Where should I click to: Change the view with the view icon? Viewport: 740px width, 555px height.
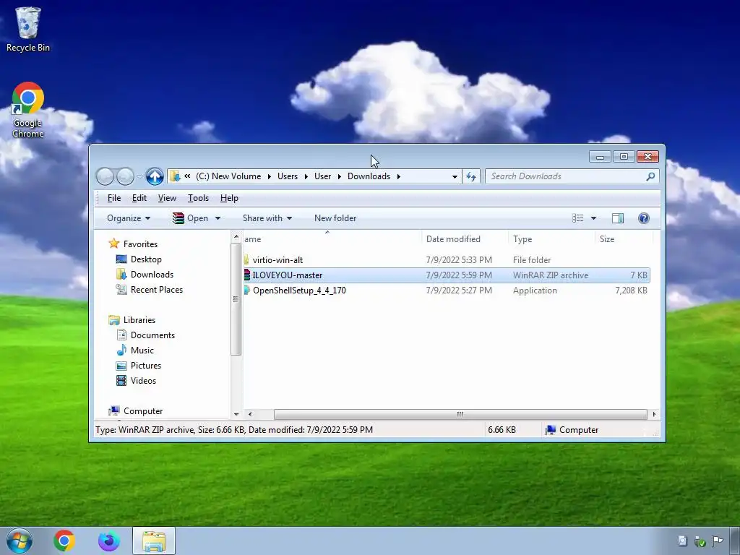point(577,218)
